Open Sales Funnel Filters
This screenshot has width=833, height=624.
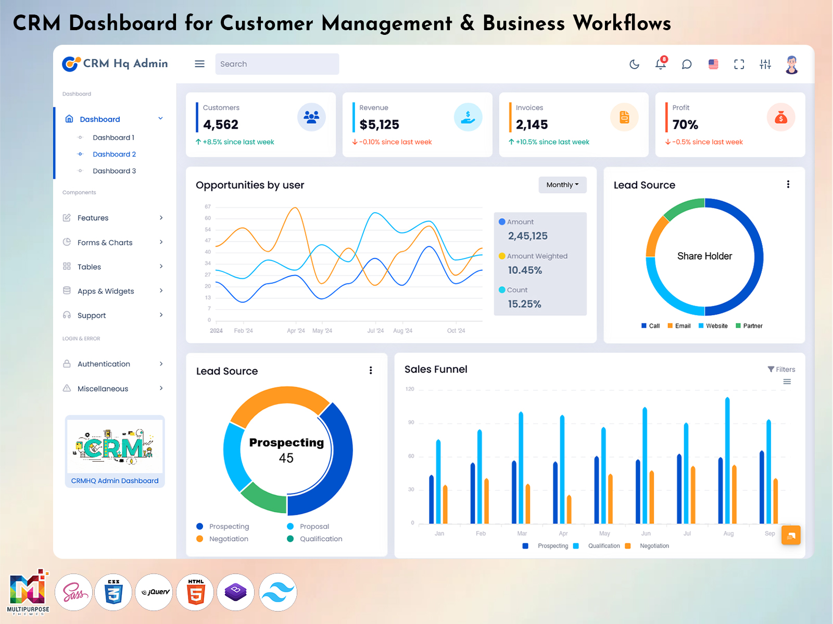781,369
